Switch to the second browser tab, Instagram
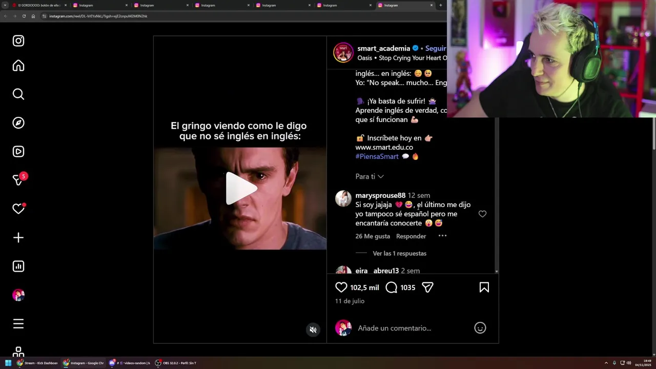Screen dimensions: 656x369 [x=100, y=5]
